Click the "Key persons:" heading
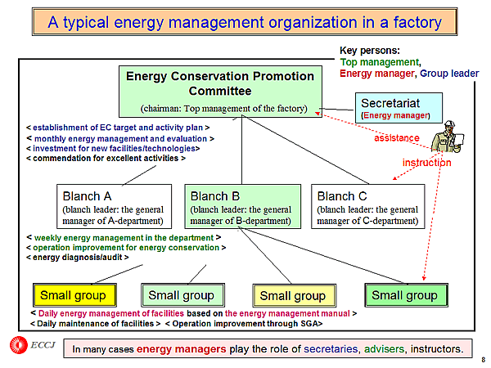The width and height of the screenshot is (491, 368). point(370,51)
